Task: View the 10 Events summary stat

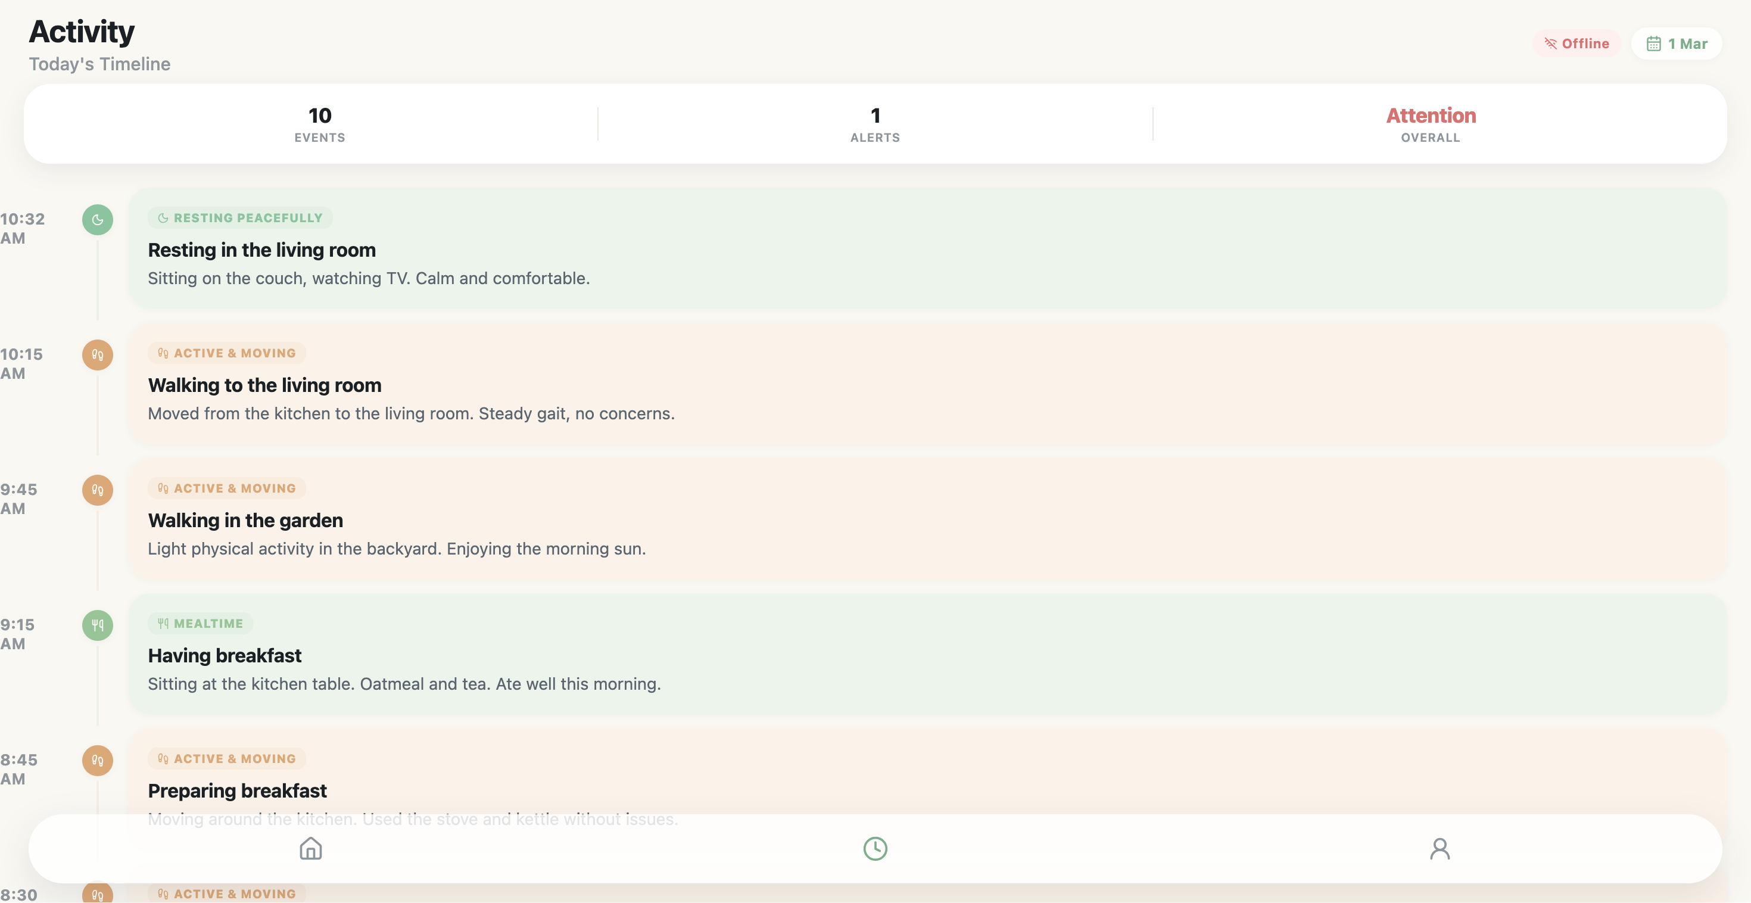Action: click(x=319, y=124)
